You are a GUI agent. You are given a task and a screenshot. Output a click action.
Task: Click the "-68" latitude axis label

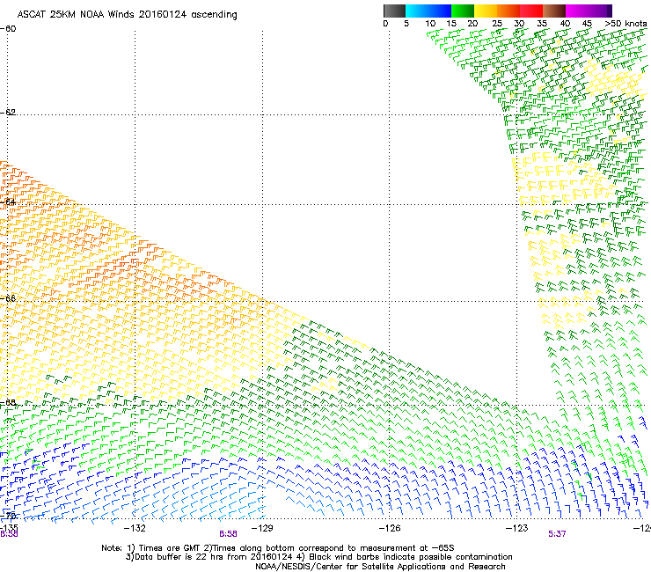tap(8, 403)
